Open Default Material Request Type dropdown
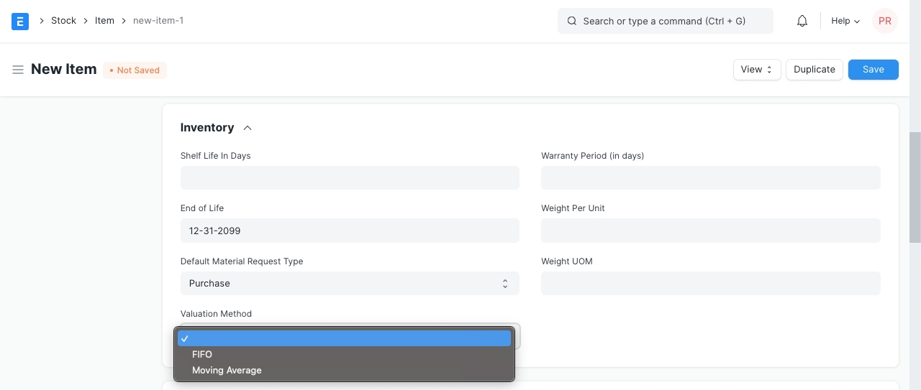 click(350, 284)
